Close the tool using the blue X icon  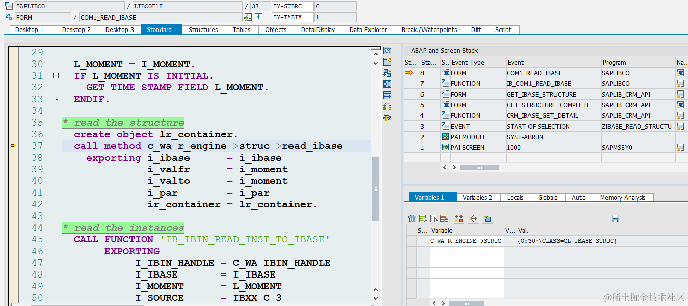point(387,51)
